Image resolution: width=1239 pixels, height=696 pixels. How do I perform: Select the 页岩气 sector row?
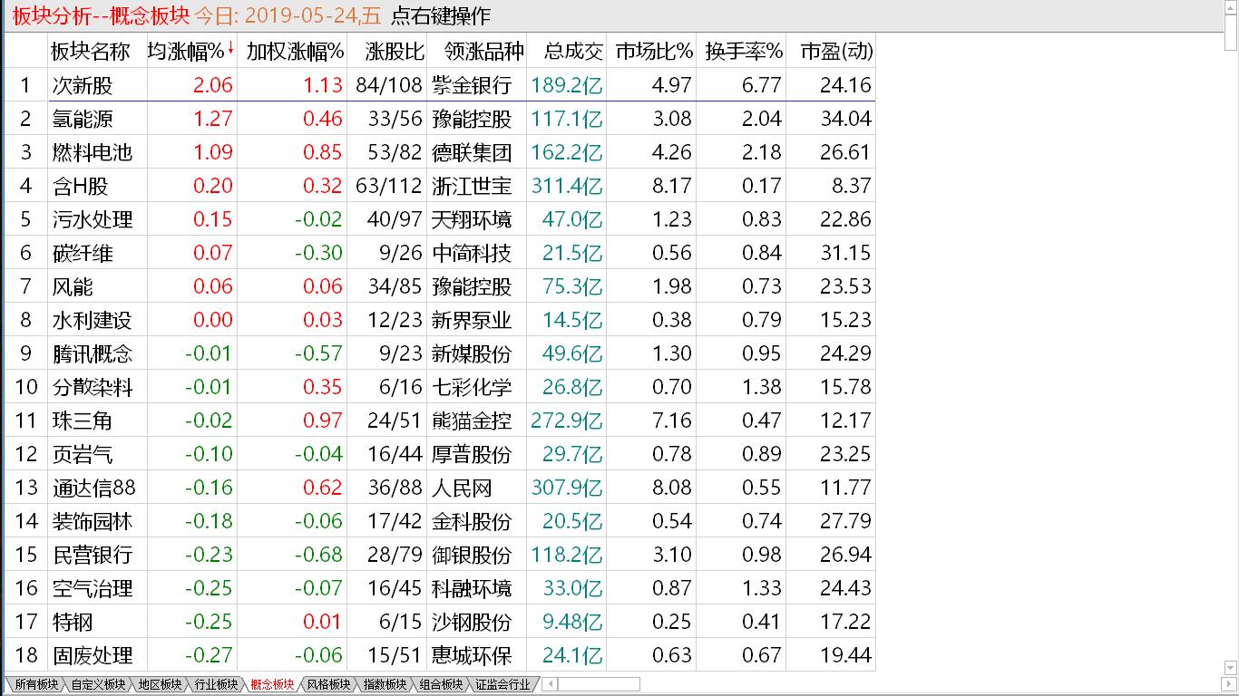pos(439,454)
